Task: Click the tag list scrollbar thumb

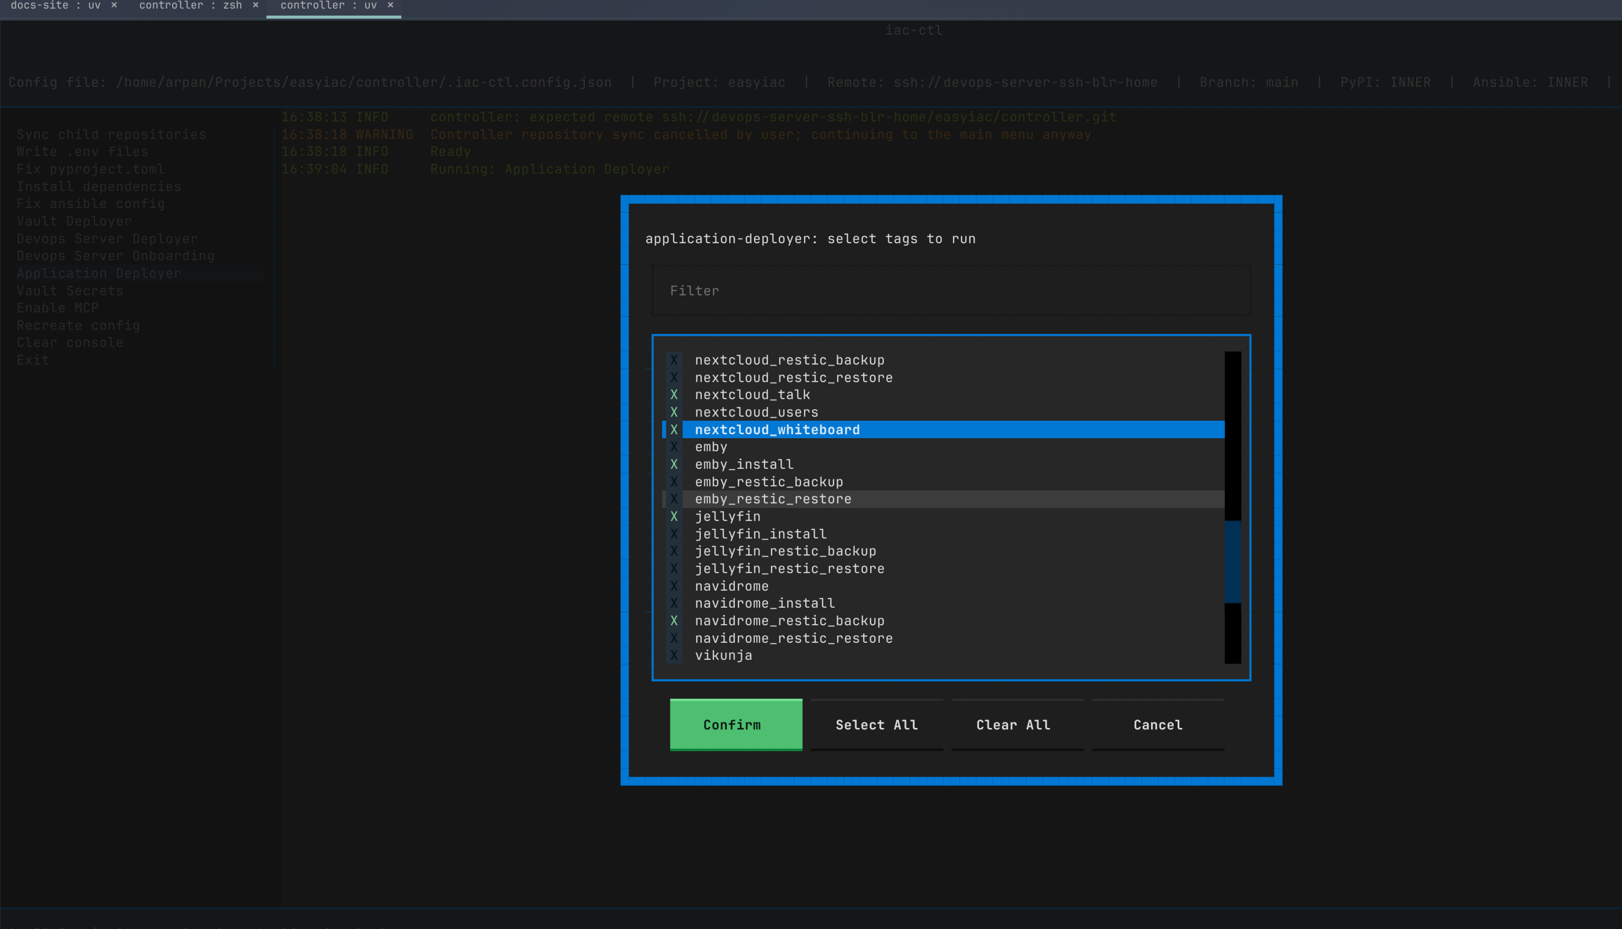Action: click(x=1233, y=562)
